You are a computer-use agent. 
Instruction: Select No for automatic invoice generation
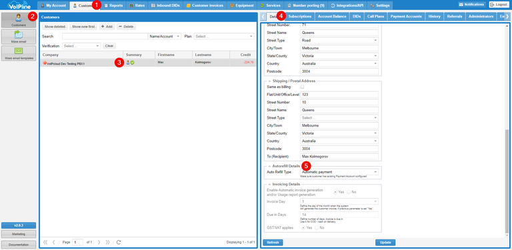point(349,192)
